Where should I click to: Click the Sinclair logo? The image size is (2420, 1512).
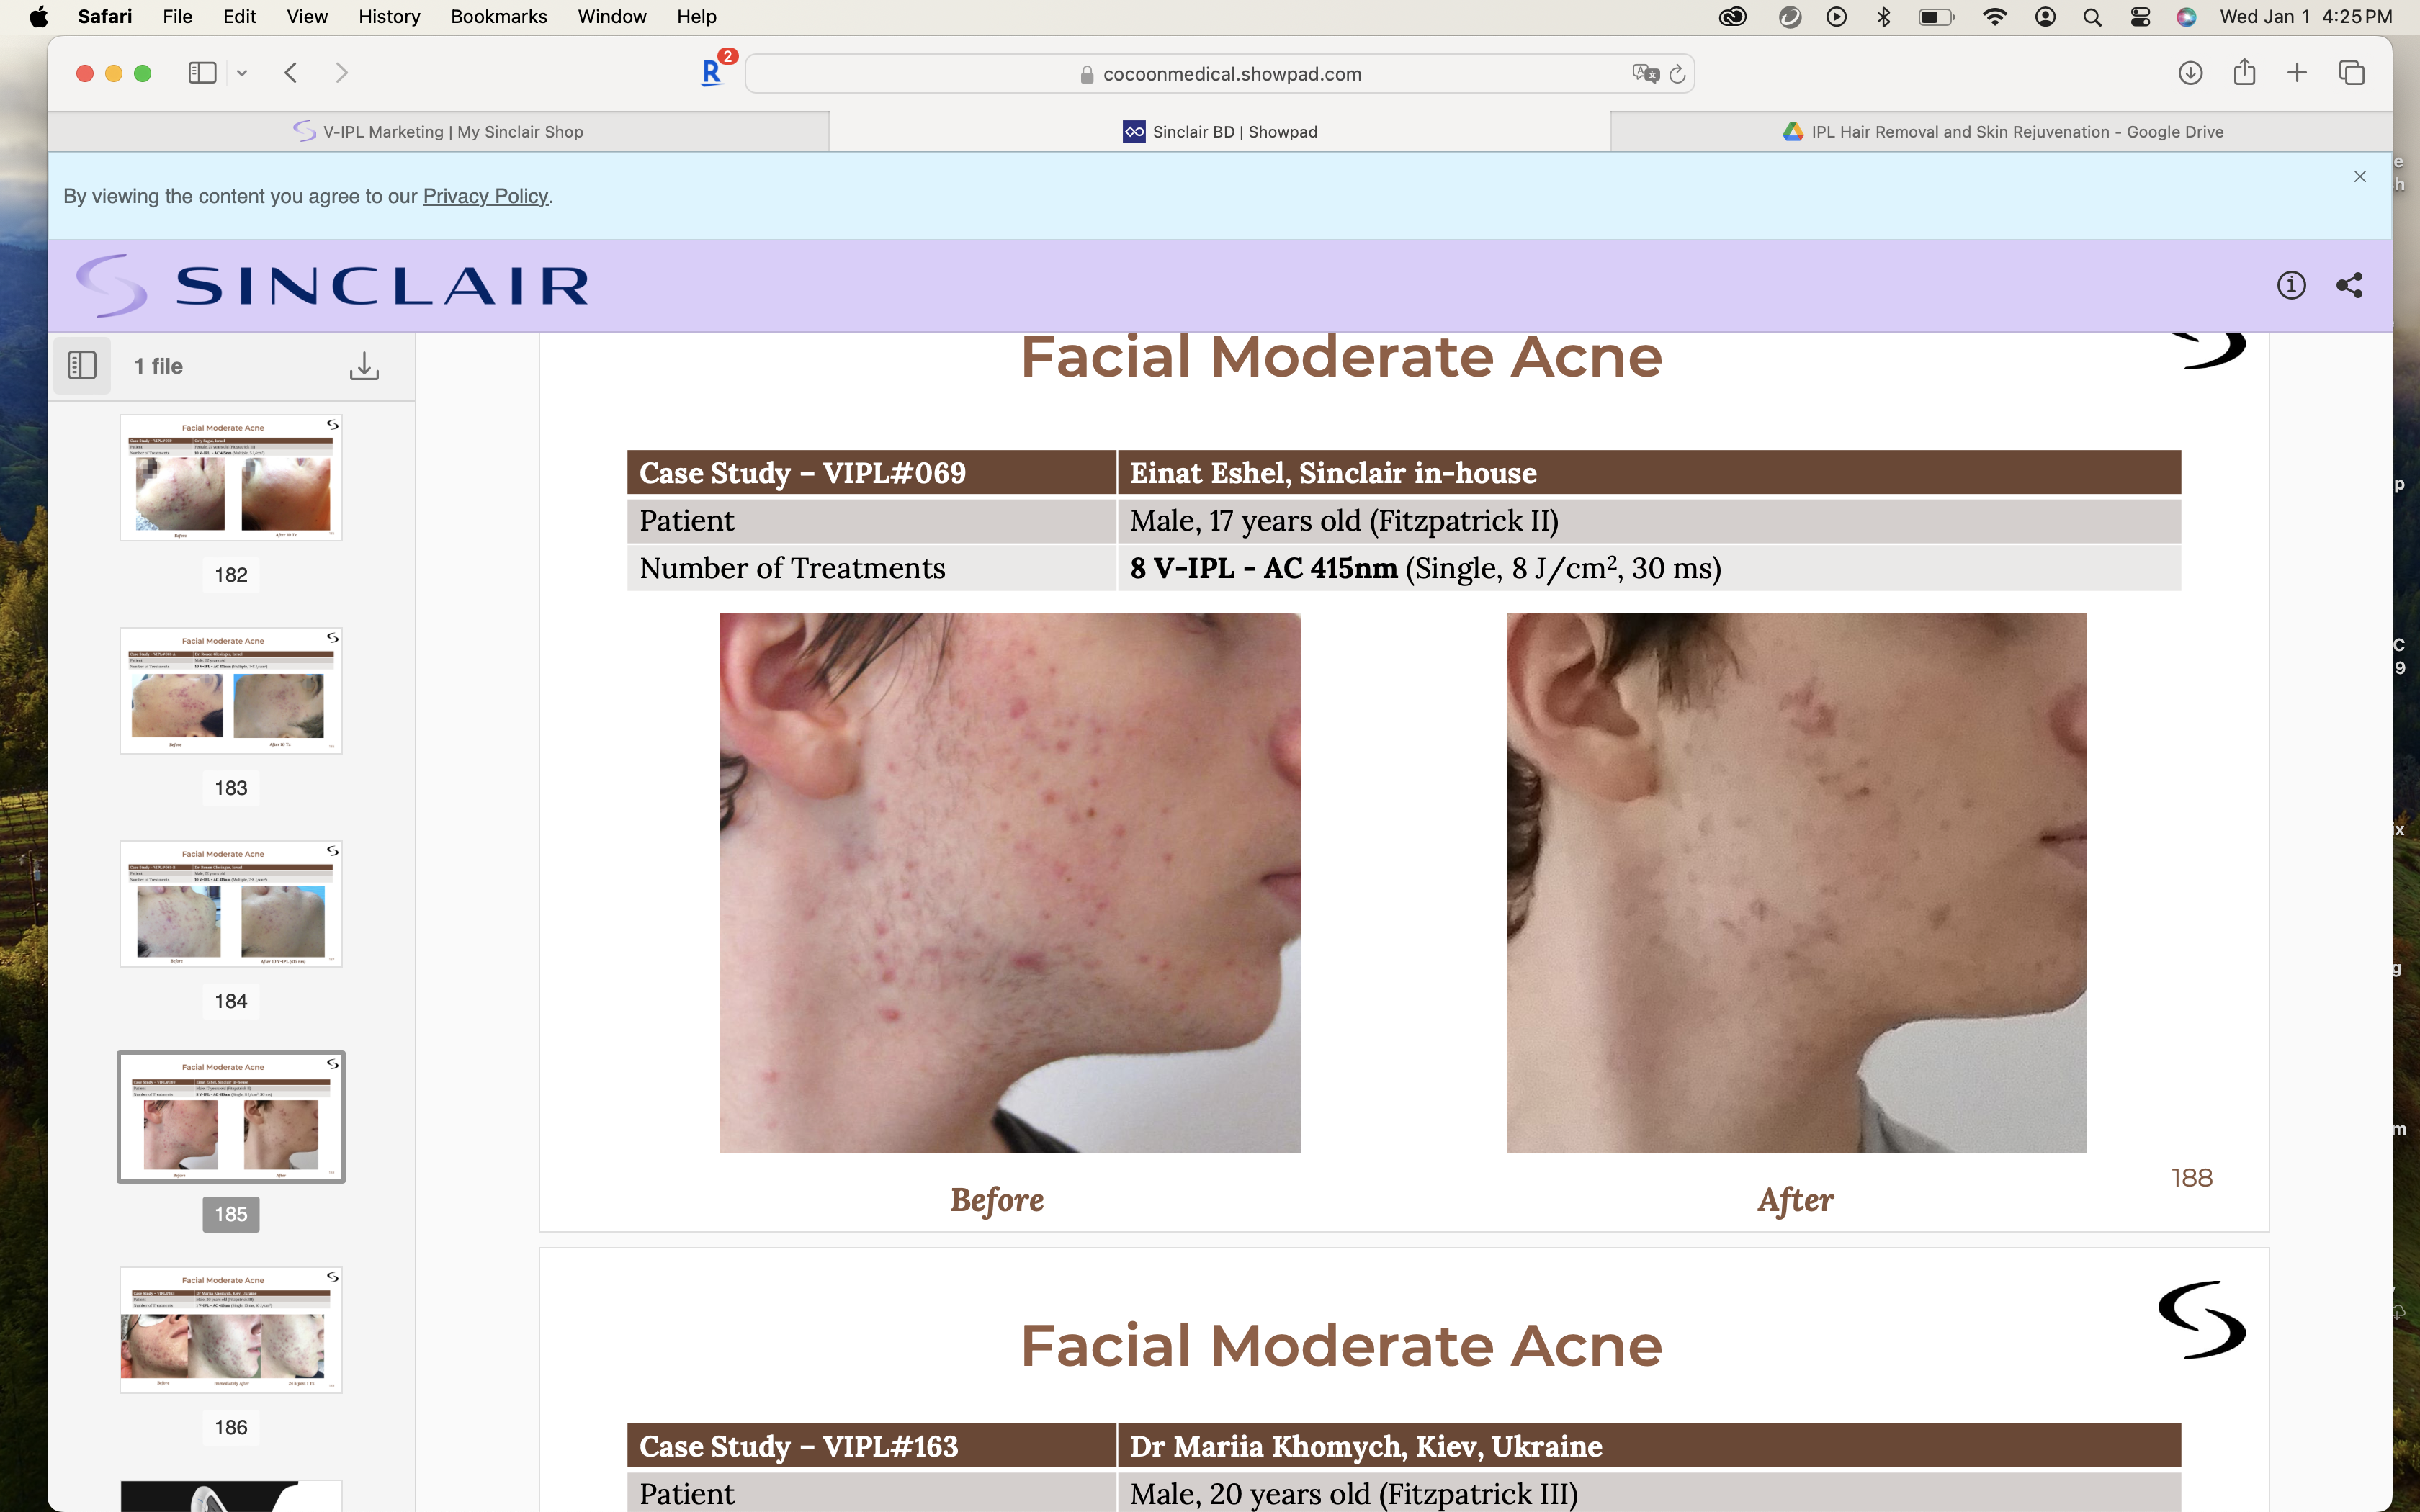(332, 285)
